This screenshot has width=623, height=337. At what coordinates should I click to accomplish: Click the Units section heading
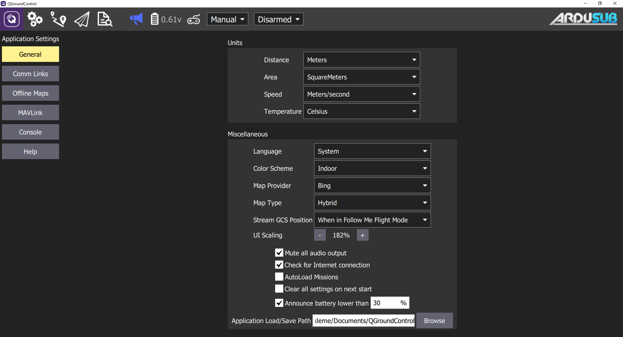235,43
